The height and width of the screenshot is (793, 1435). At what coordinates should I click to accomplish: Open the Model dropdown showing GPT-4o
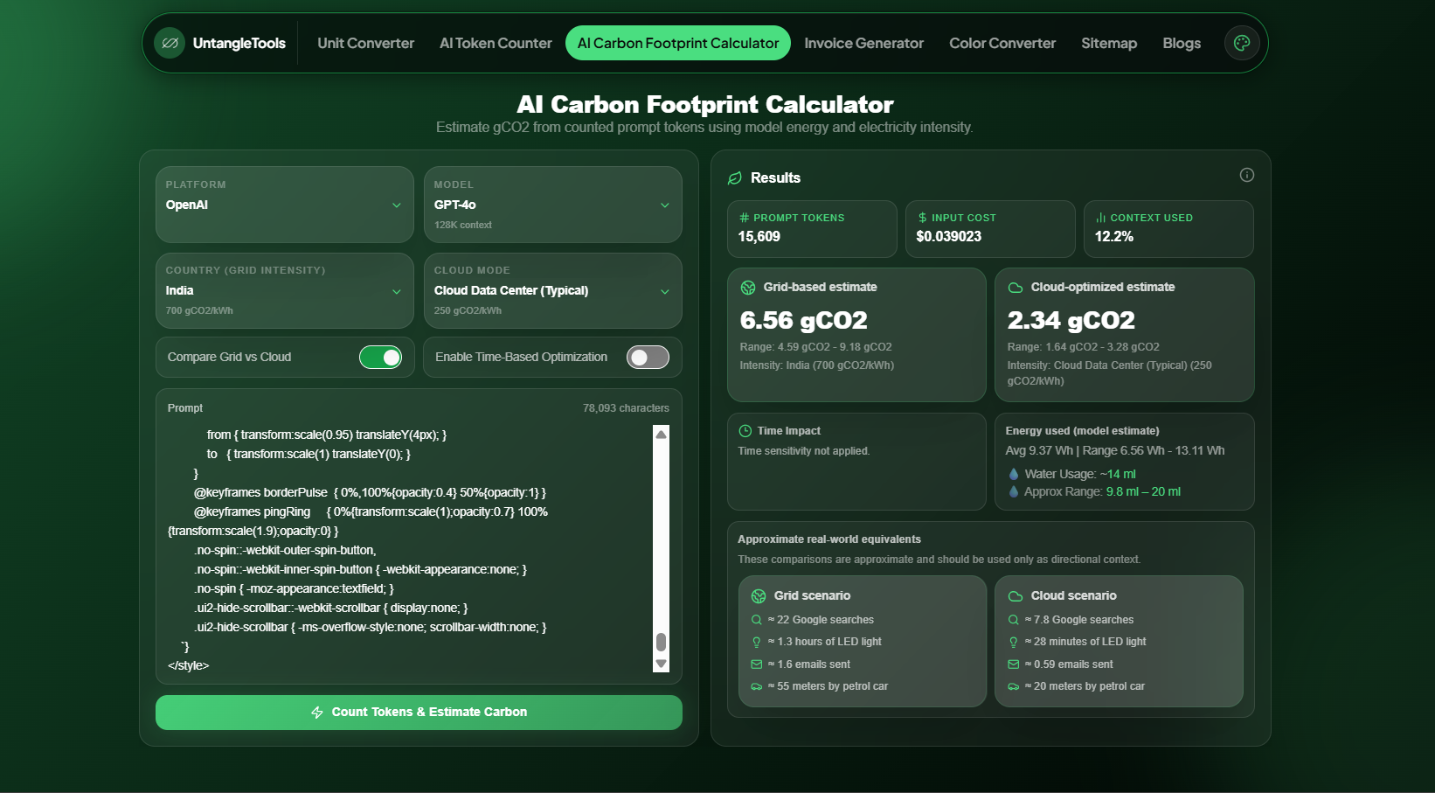click(552, 205)
